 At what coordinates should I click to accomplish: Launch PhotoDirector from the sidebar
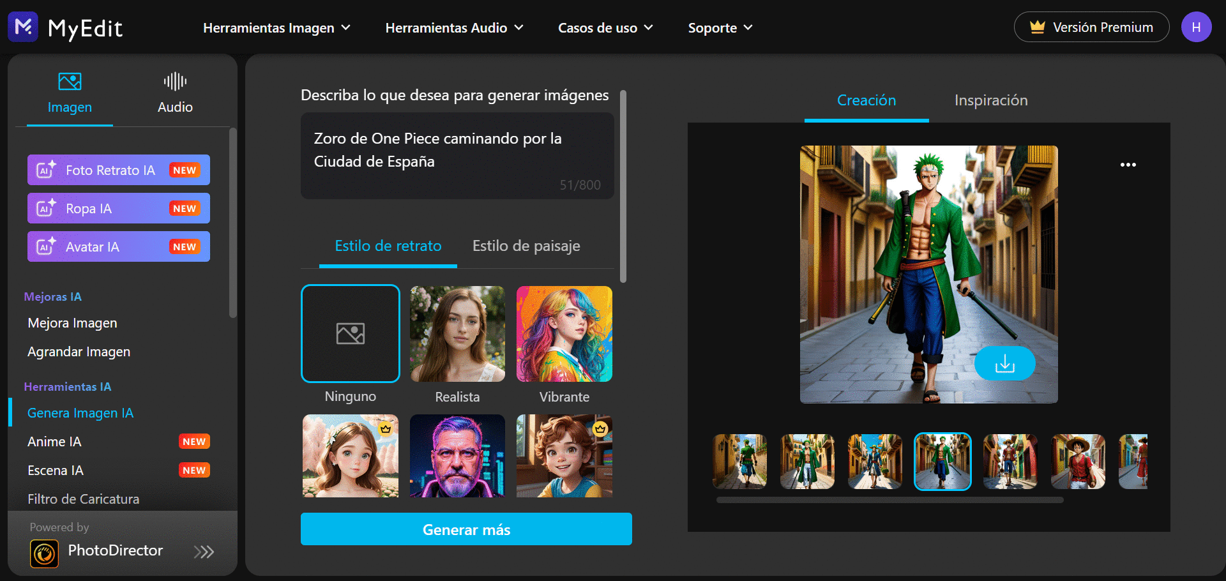coord(115,550)
